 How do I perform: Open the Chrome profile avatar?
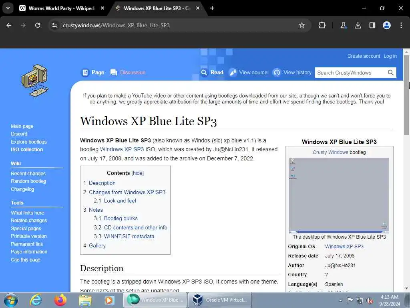point(387,25)
